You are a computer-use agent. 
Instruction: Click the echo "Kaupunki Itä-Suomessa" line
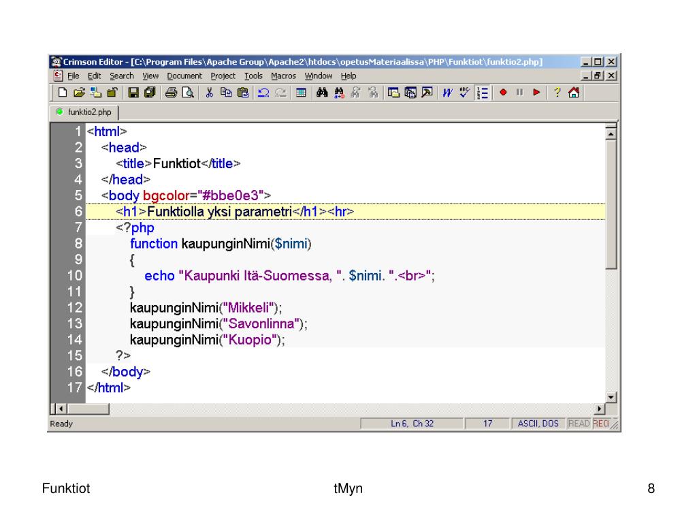point(289,276)
